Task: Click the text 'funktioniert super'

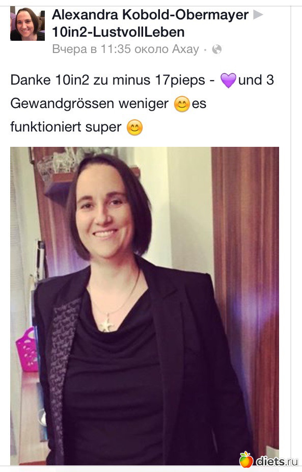Action: [x=66, y=127]
